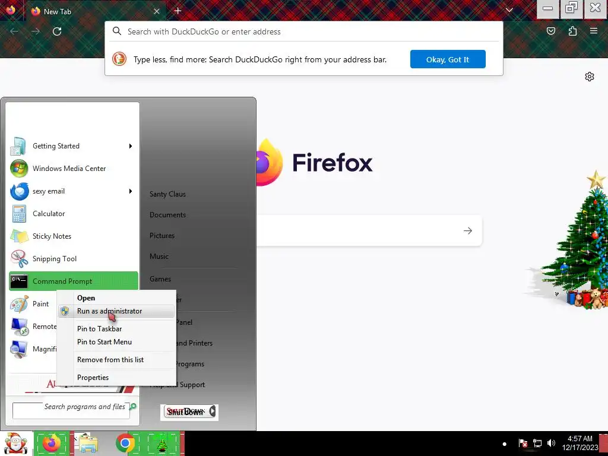The image size is (608, 456).
Task: Open the network tray icon
Action: [537, 443]
